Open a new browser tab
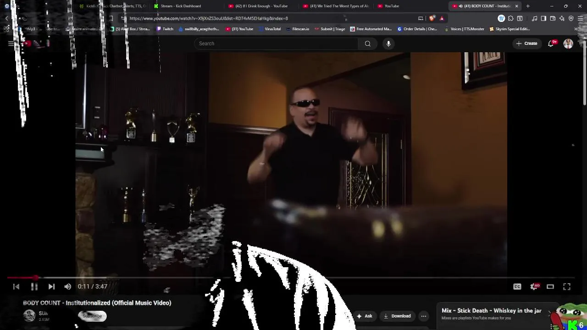This screenshot has width=587, height=330. coord(528,6)
